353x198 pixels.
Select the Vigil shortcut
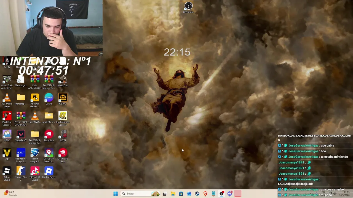[7, 154]
